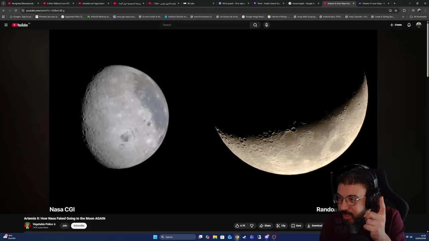The width and height of the screenshot is (429, 241).
Task: Open Microsoft Store from the taskbar
Action: click(222, 237)
